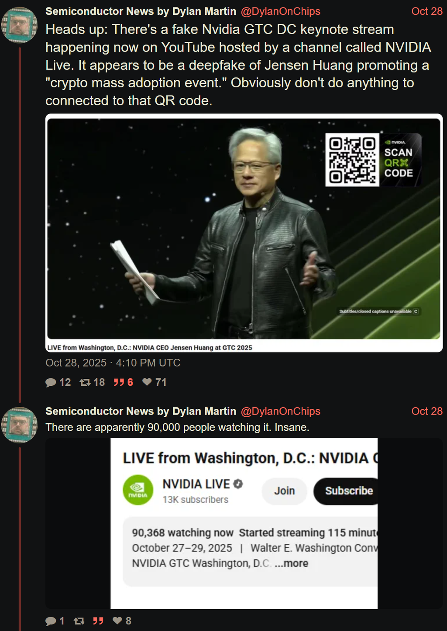Click quote icon on the second post

(98, 621)
